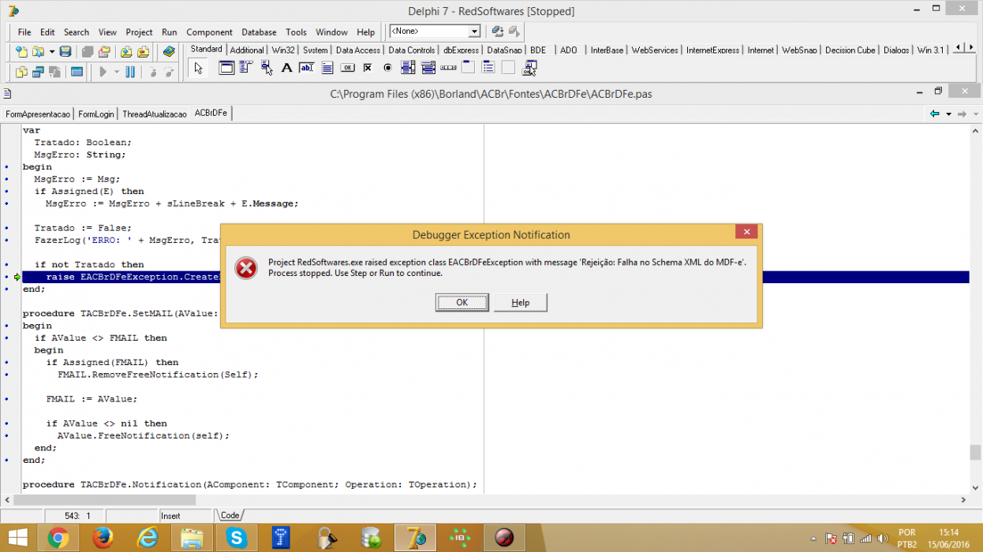Close the Debugger Exception Notification dialog
Image resolution: width=983 pixels, height=552 pixels.
746,232
